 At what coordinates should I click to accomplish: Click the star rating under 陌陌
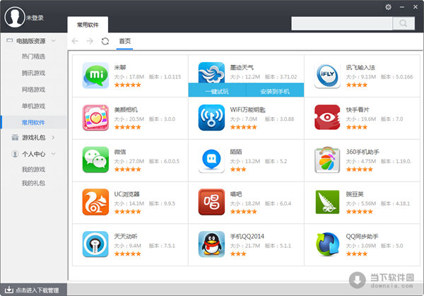point(238,170)
